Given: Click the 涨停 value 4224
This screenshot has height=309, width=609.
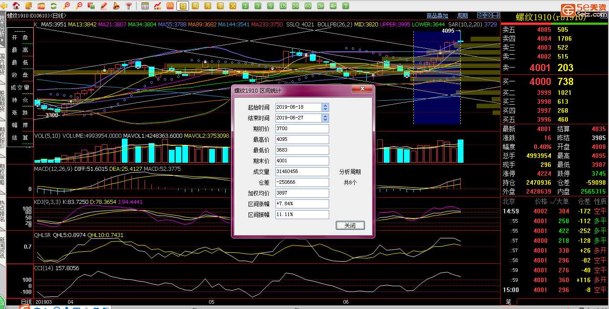Looking at the screenshot, I should pos(544,174).
